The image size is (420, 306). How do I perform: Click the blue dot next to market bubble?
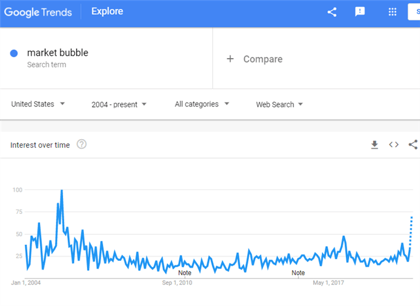(14, 53)
